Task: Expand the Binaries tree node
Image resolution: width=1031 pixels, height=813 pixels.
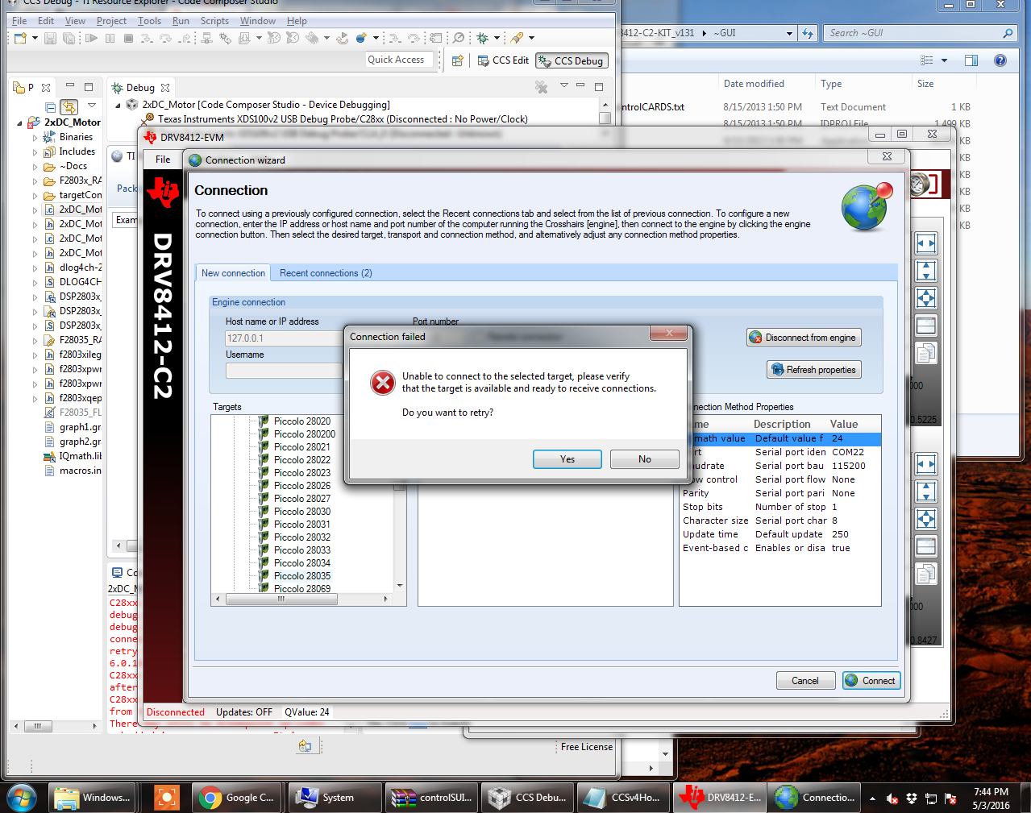Action: coord(35,138)
